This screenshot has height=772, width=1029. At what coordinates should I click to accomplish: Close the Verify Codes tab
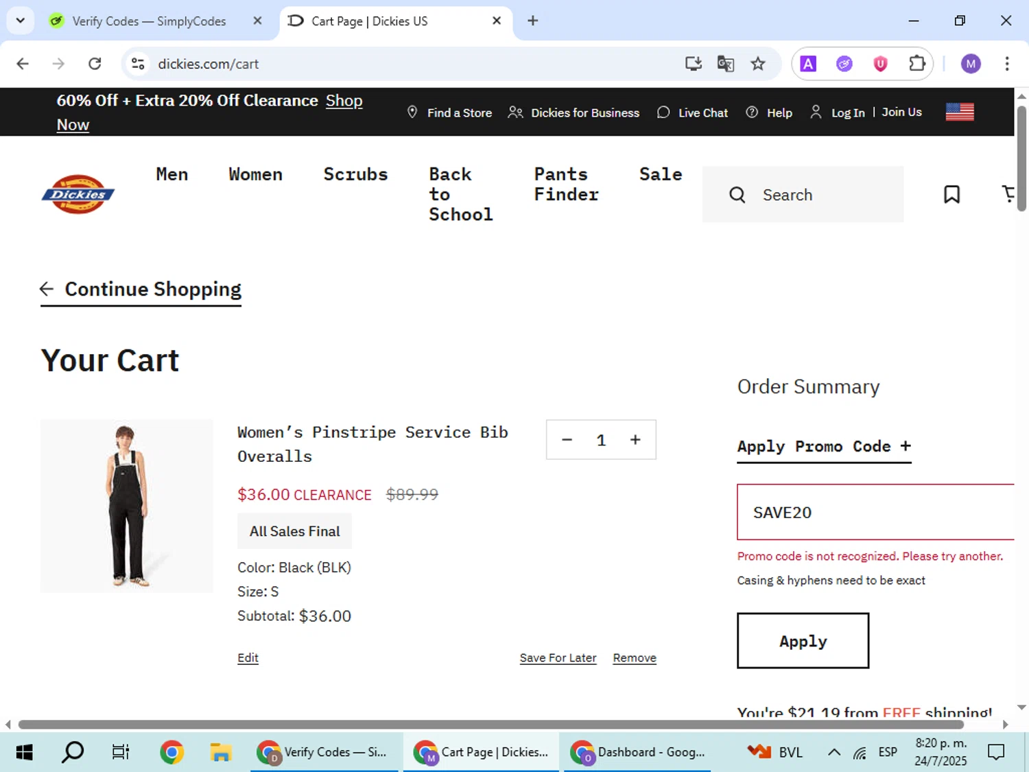(x=257, y=21)
